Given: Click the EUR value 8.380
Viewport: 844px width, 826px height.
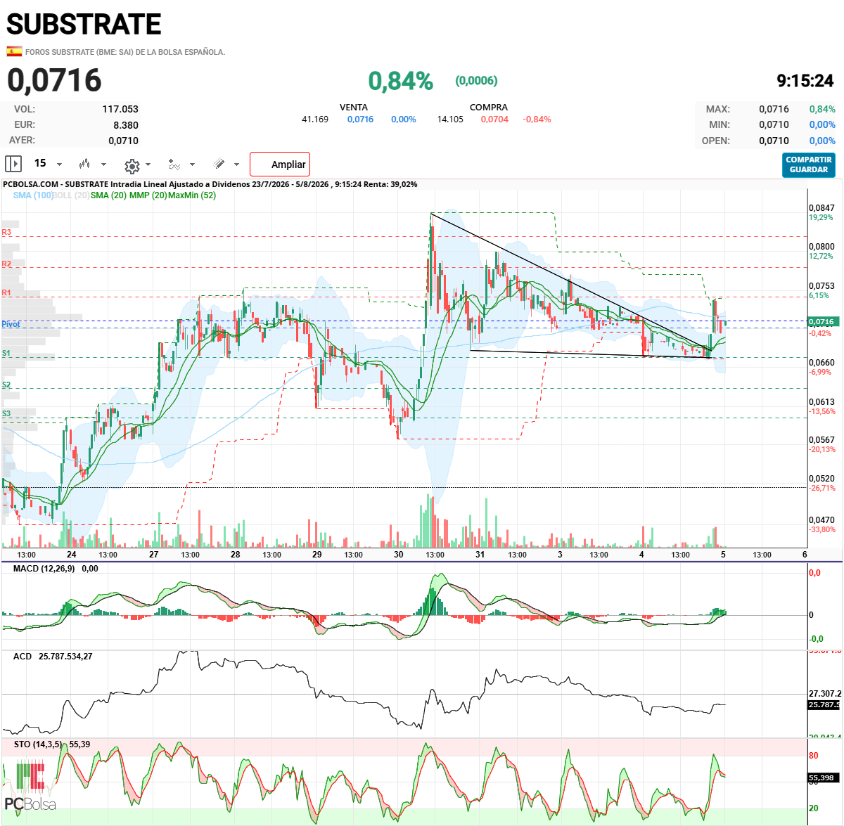Looking at the screenshot, I should [x=126, y=125].
